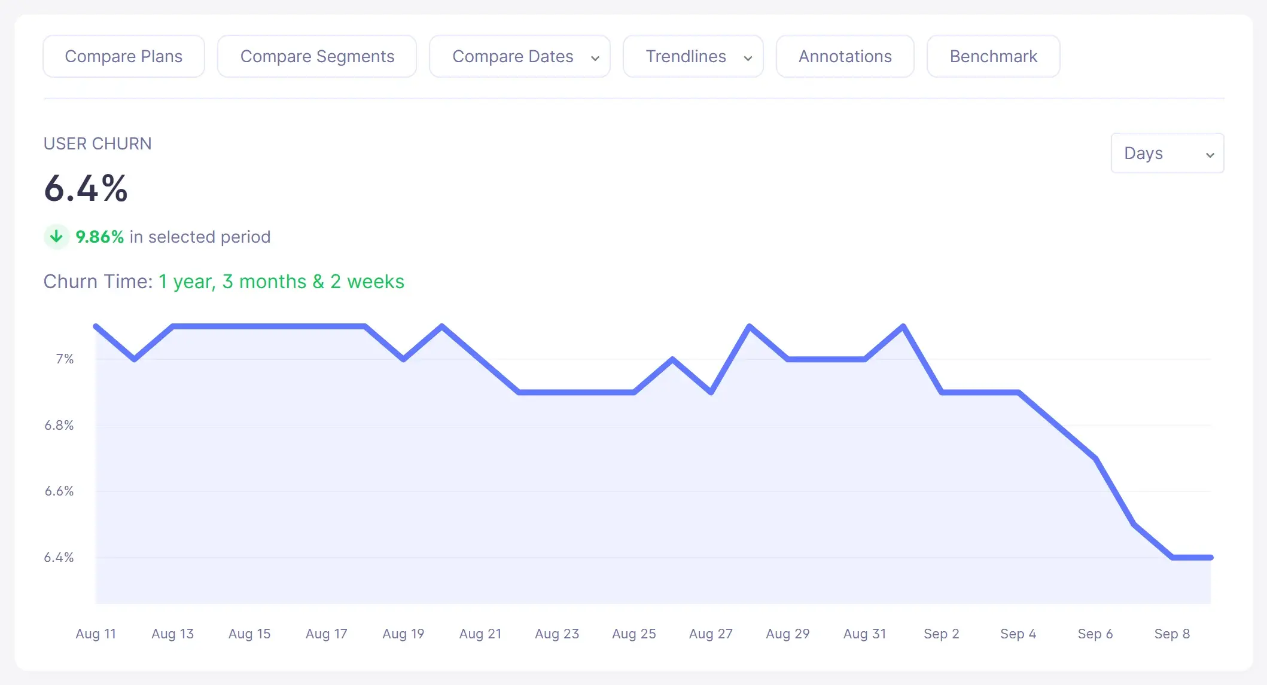Click the Aug 11 axis label
1267x685 pixels.
(96, 634)
